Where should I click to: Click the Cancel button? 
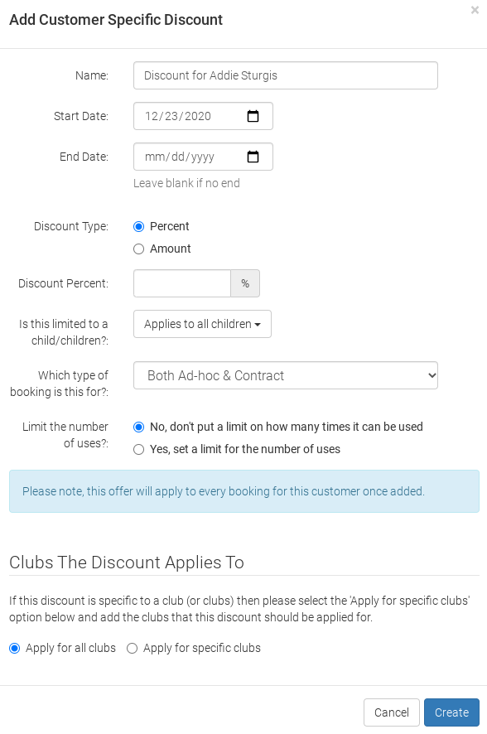(391, 712)
